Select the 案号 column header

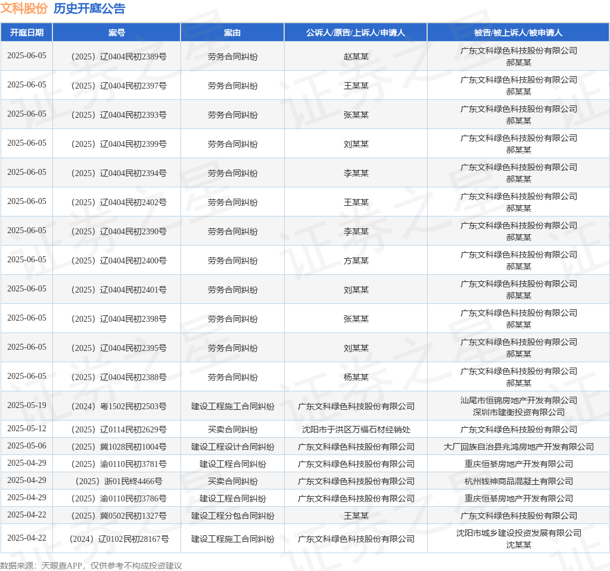(116, 33)
